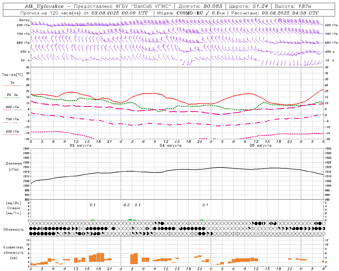Click the "Давление" pressure label
The height and width of the screenshot is (271, 339).
pos(14,164)
